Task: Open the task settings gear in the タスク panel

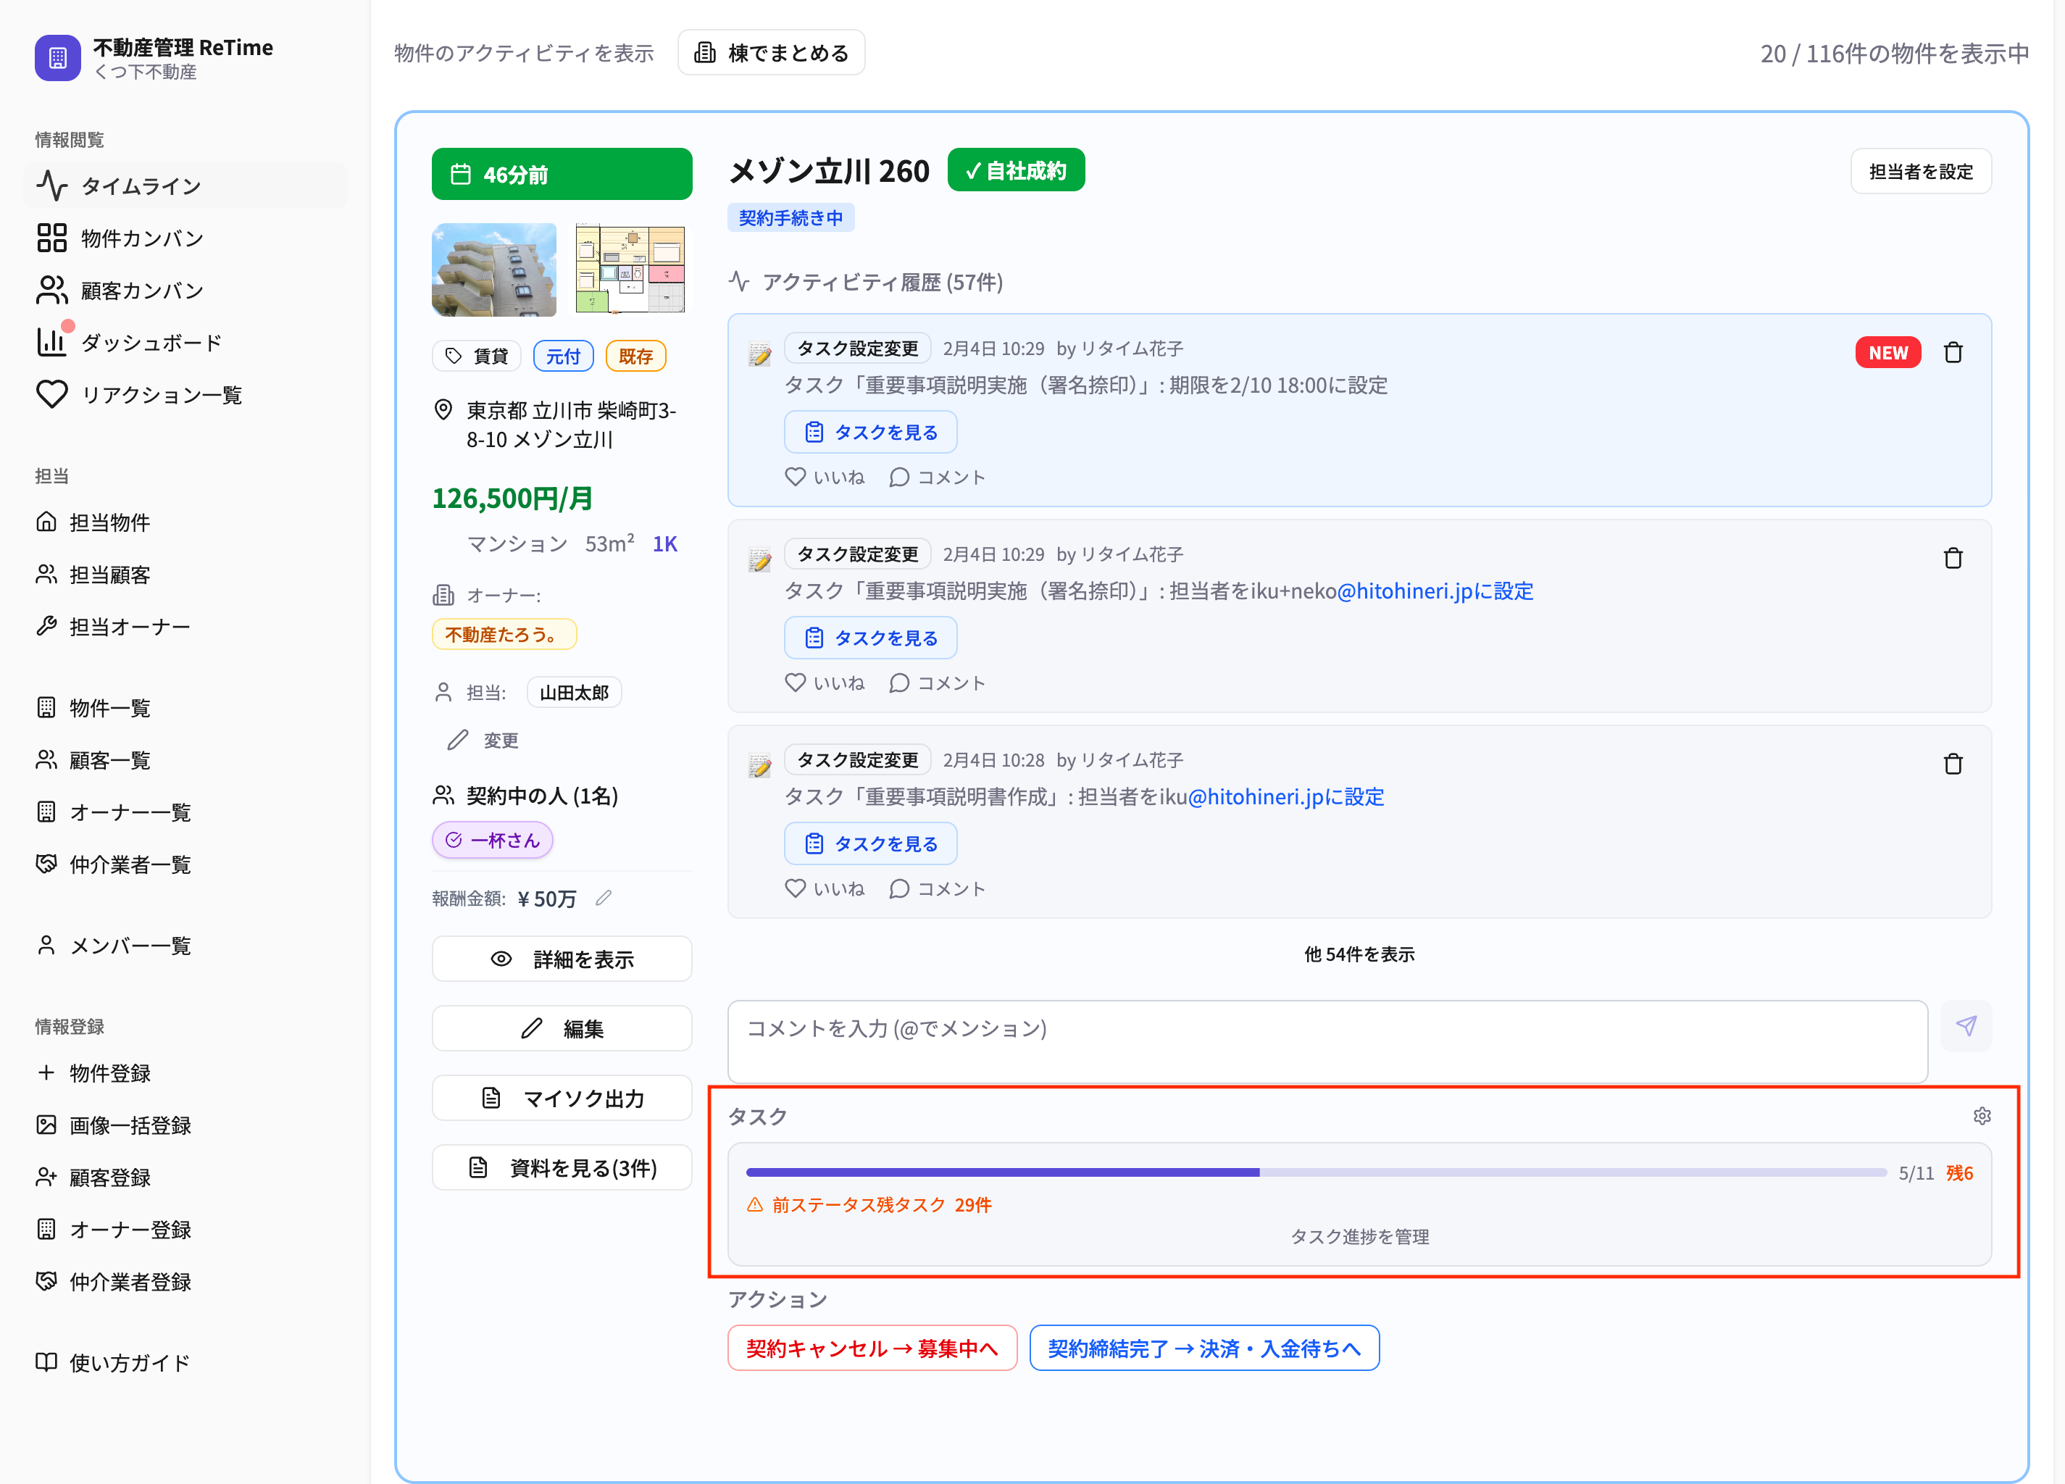Action: click(x=1982, y=1115)
